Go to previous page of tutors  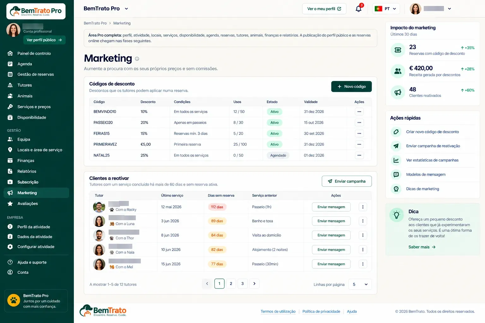click(207, 284)
